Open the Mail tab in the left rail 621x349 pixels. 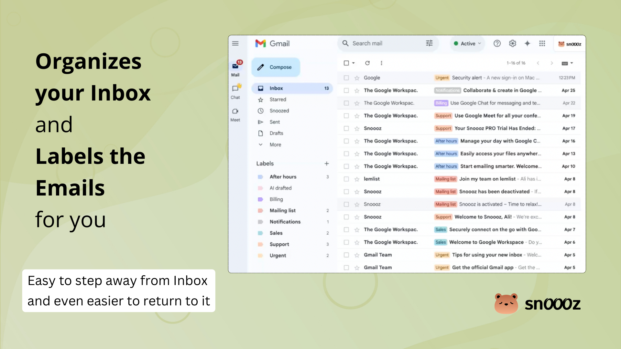[235, 69]
